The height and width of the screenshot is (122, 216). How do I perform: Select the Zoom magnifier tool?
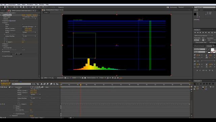(8, 7)
